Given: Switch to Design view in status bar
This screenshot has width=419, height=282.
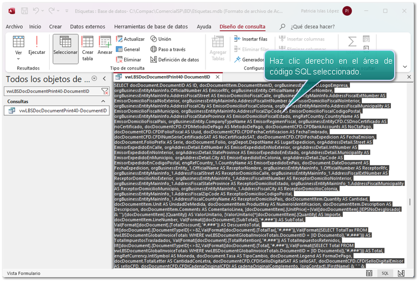Looking at the screenshot, I should [401, 273].
